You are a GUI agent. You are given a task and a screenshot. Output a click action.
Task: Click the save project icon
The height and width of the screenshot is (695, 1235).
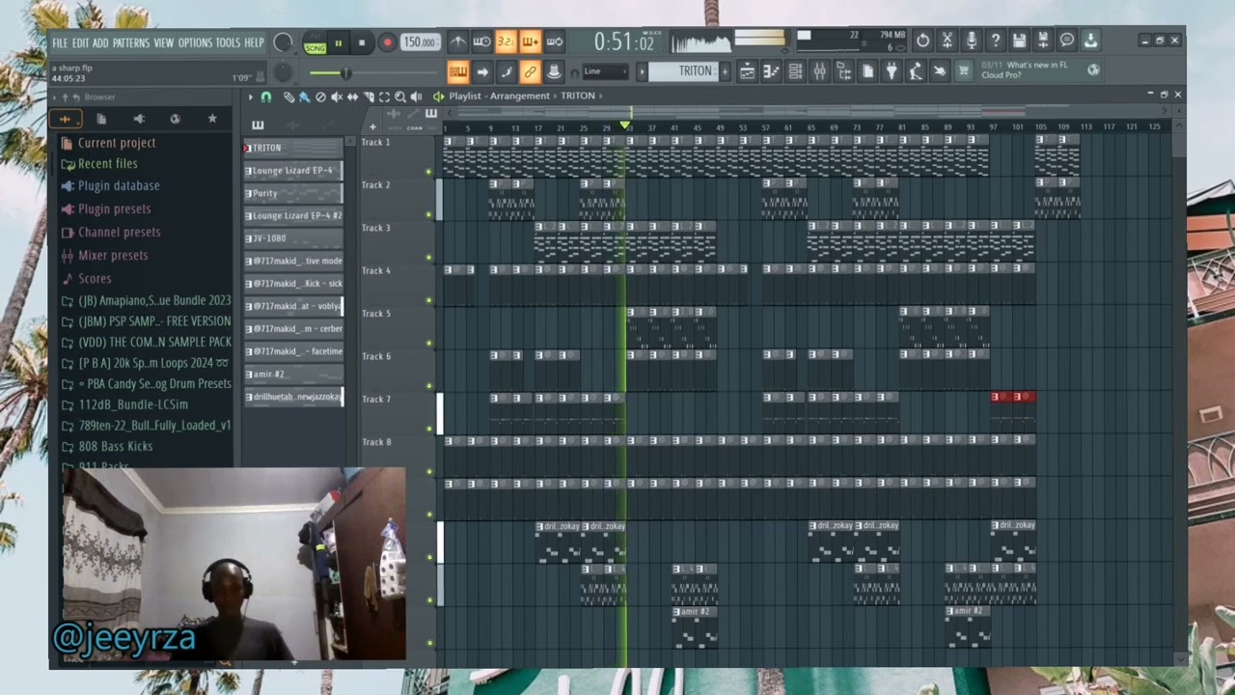(1019, 41)
